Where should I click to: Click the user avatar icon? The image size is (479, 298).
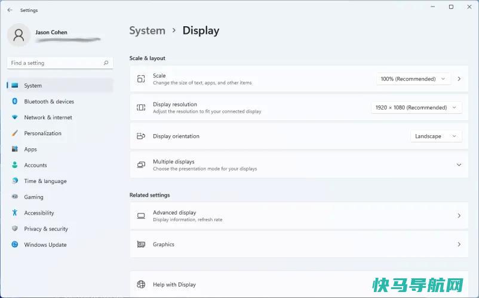[19, 35]
